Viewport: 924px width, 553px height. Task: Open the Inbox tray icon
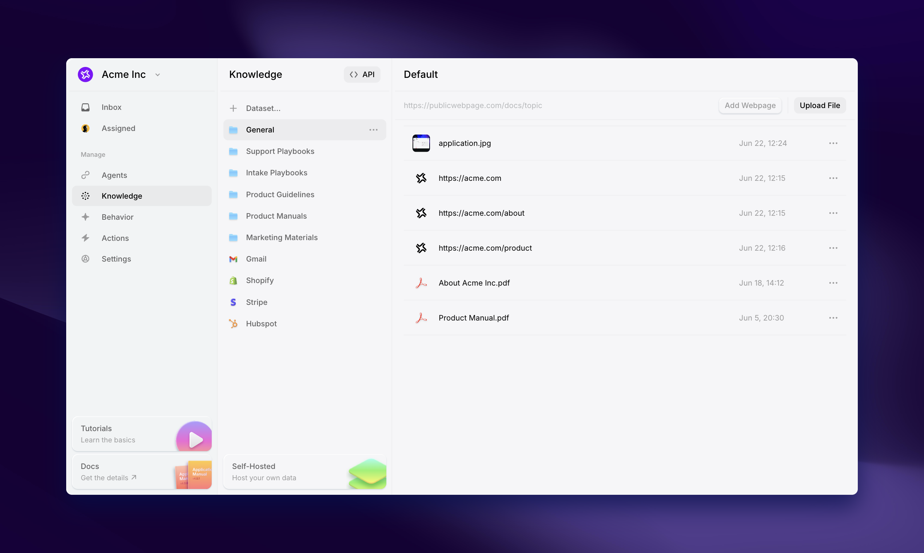pyautogui.click(x=85, y=107)
